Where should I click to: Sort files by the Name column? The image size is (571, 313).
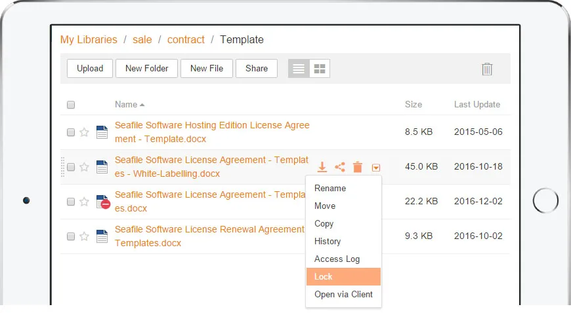tap(126, 105)
